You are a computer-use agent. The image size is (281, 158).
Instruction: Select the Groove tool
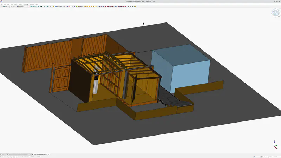coord(104,6)
